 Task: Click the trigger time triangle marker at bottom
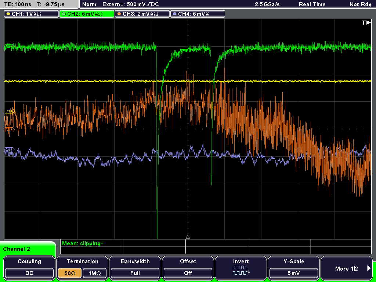[188, 237]
